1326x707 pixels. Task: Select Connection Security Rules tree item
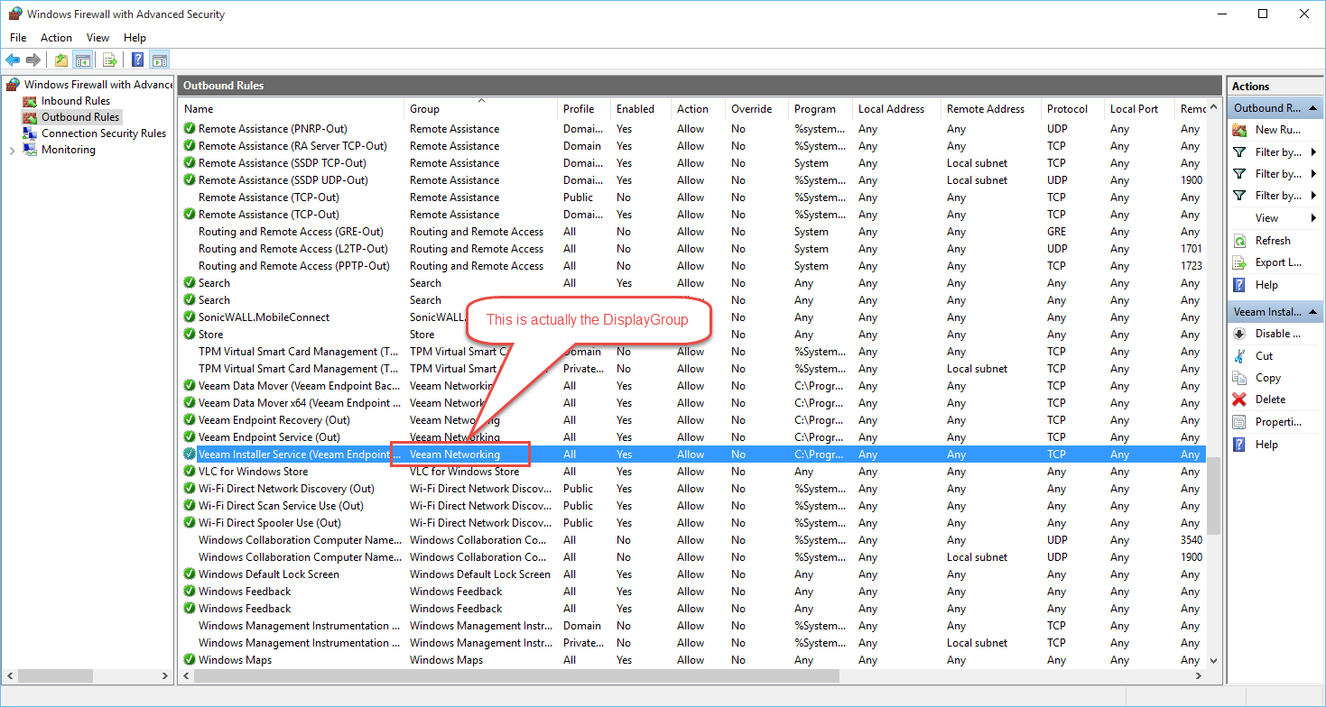coord(104,133)
